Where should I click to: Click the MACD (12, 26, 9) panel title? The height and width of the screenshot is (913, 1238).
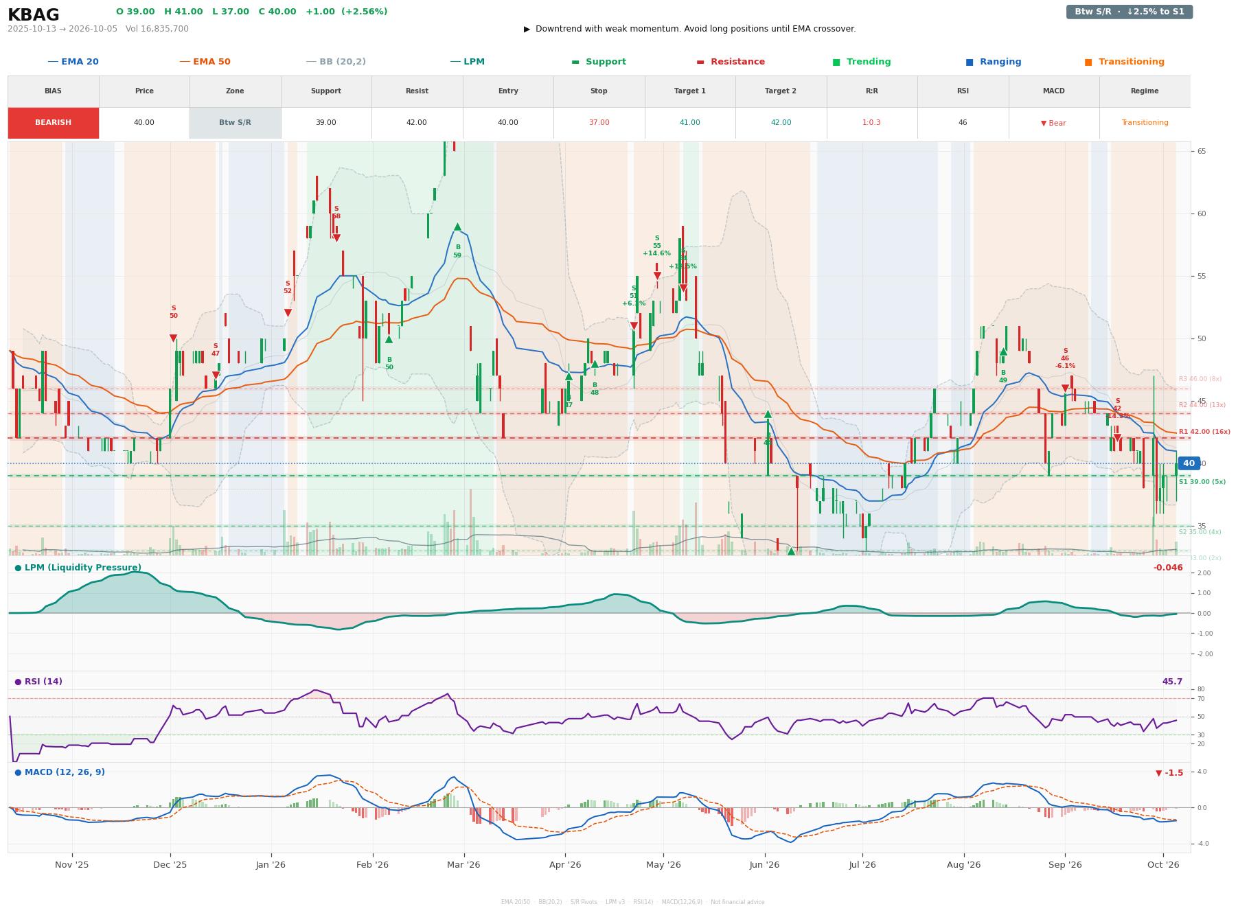coord(60,772)
